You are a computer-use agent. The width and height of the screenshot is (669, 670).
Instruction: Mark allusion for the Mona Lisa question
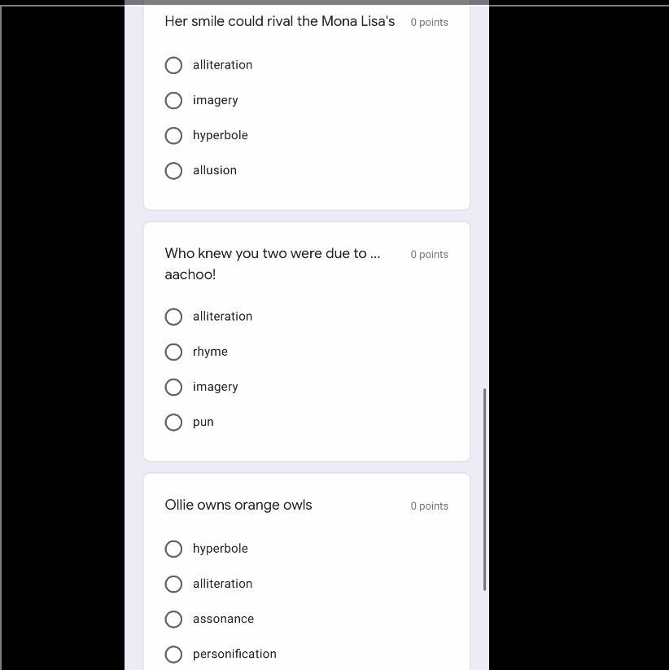point(173,170)
